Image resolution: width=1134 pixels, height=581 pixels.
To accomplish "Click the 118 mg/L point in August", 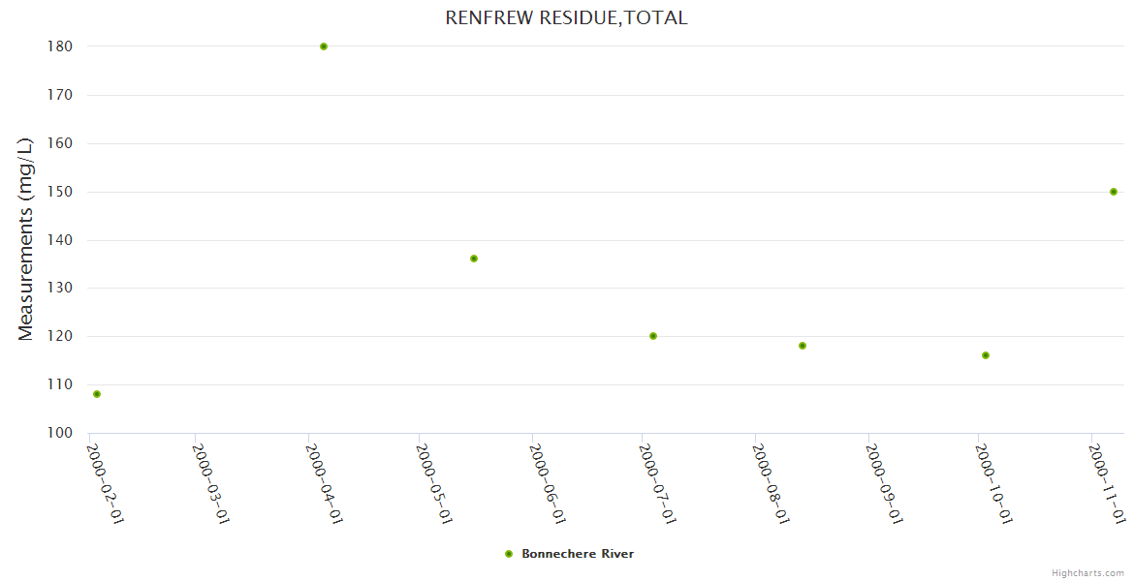I will coord(803,346).
